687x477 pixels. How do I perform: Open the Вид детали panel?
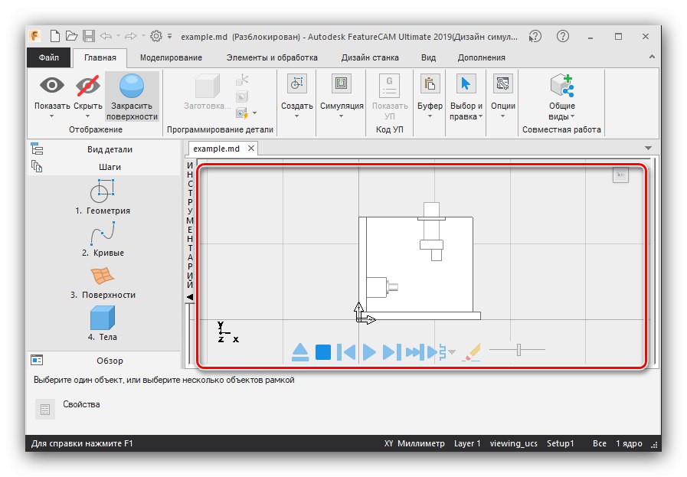[104, 149]
